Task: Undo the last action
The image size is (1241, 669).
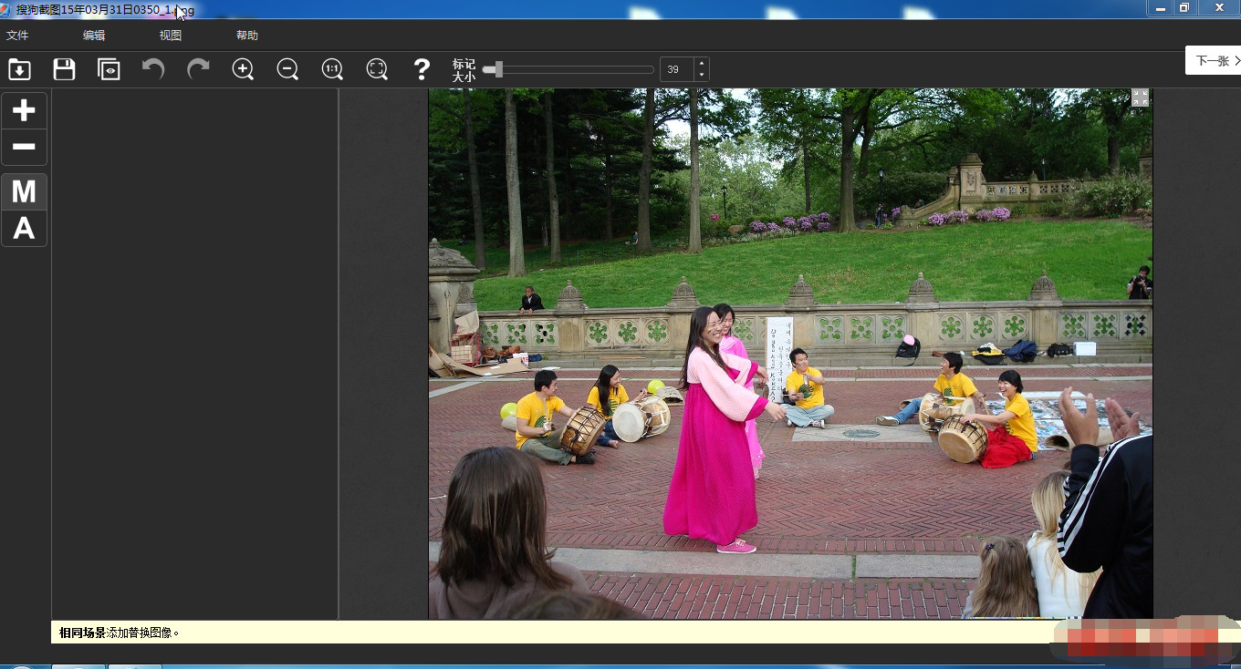Action: tap(153, 69)
